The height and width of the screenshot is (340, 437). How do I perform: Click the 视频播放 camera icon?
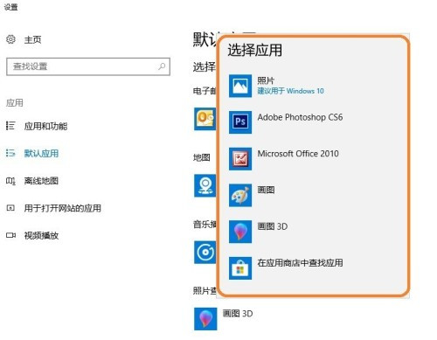(10, 235)
